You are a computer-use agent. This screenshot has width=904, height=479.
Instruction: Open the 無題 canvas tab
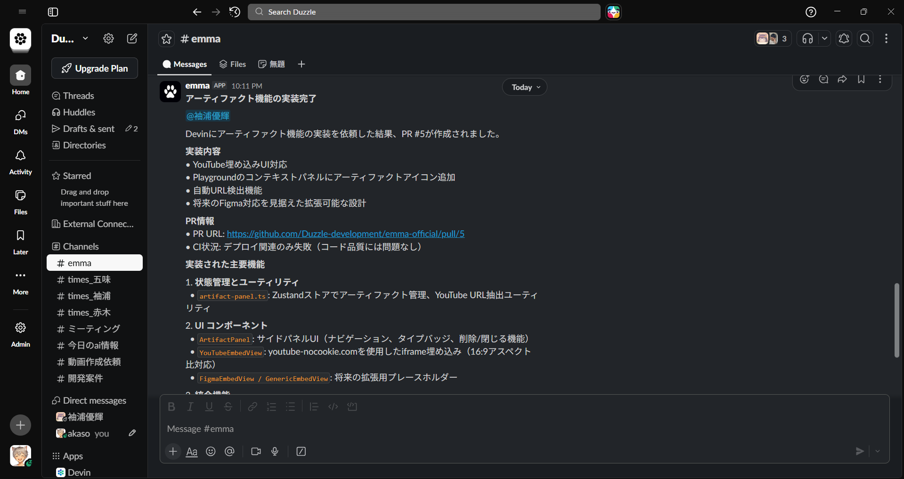click(271, 64)
